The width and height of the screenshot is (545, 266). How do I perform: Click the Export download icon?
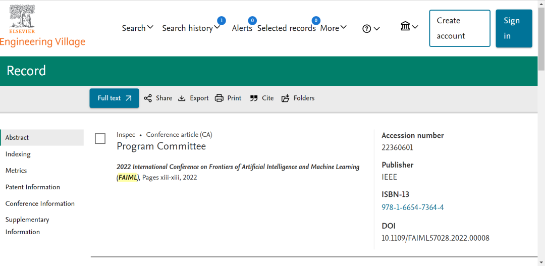pos(182,98)
